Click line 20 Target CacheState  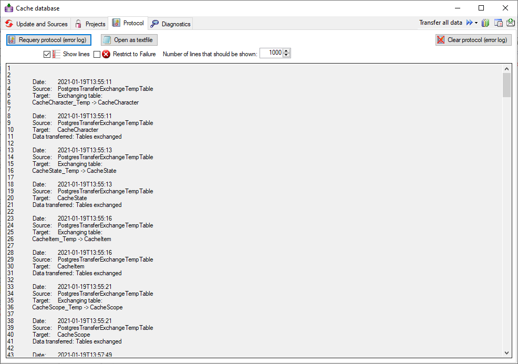click(72, 198)
